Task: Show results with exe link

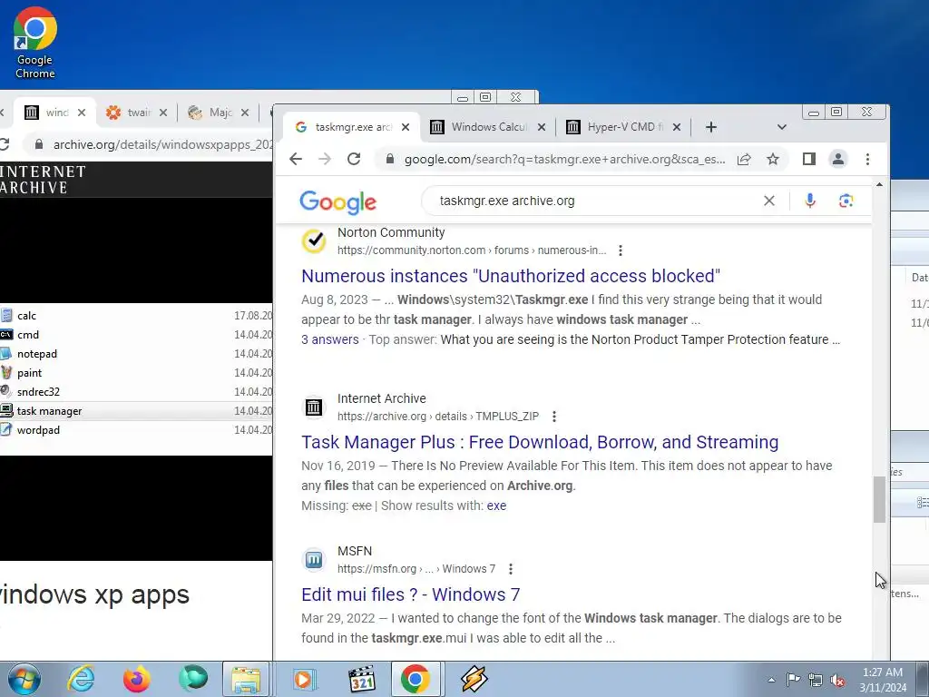Action: (496, 506)
